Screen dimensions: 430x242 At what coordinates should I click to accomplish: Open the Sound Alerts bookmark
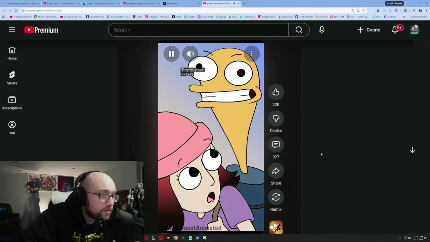[205, 17]
